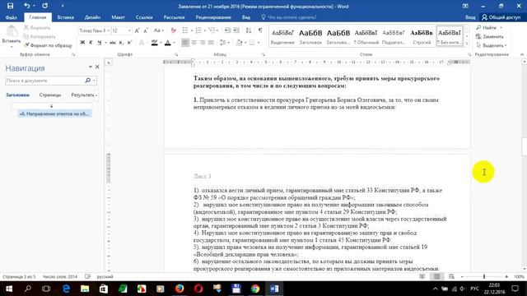The width and height of the screenshot is (527, 296).
Task: Switch to Страницы navigation tab
Action: pos(50,95)
